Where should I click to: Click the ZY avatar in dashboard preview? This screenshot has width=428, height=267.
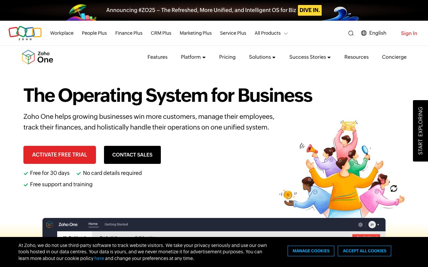tap(372, 225)
